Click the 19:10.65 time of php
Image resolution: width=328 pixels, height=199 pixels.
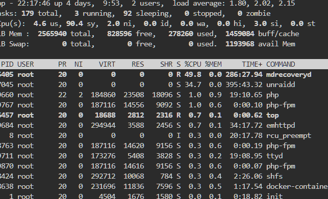(x=246, y=95)
